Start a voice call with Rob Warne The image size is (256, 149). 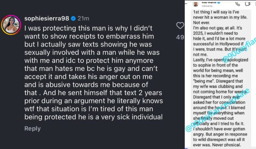[x=238, y=4]
